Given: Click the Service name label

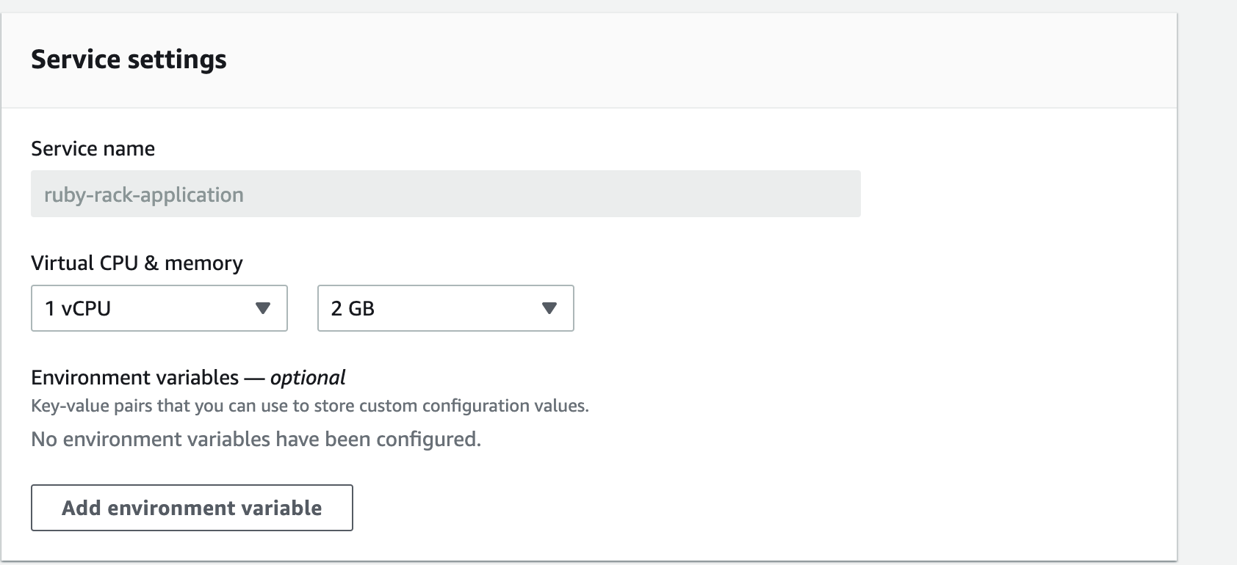Looking at the screenshot, I should (93, 149).
